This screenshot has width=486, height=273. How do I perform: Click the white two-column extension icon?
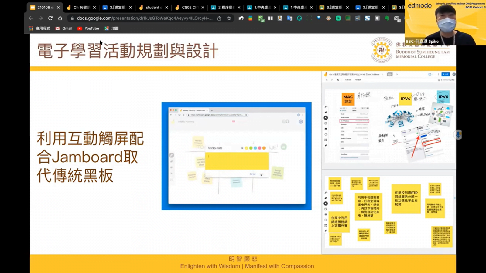(x=270, y=18)
